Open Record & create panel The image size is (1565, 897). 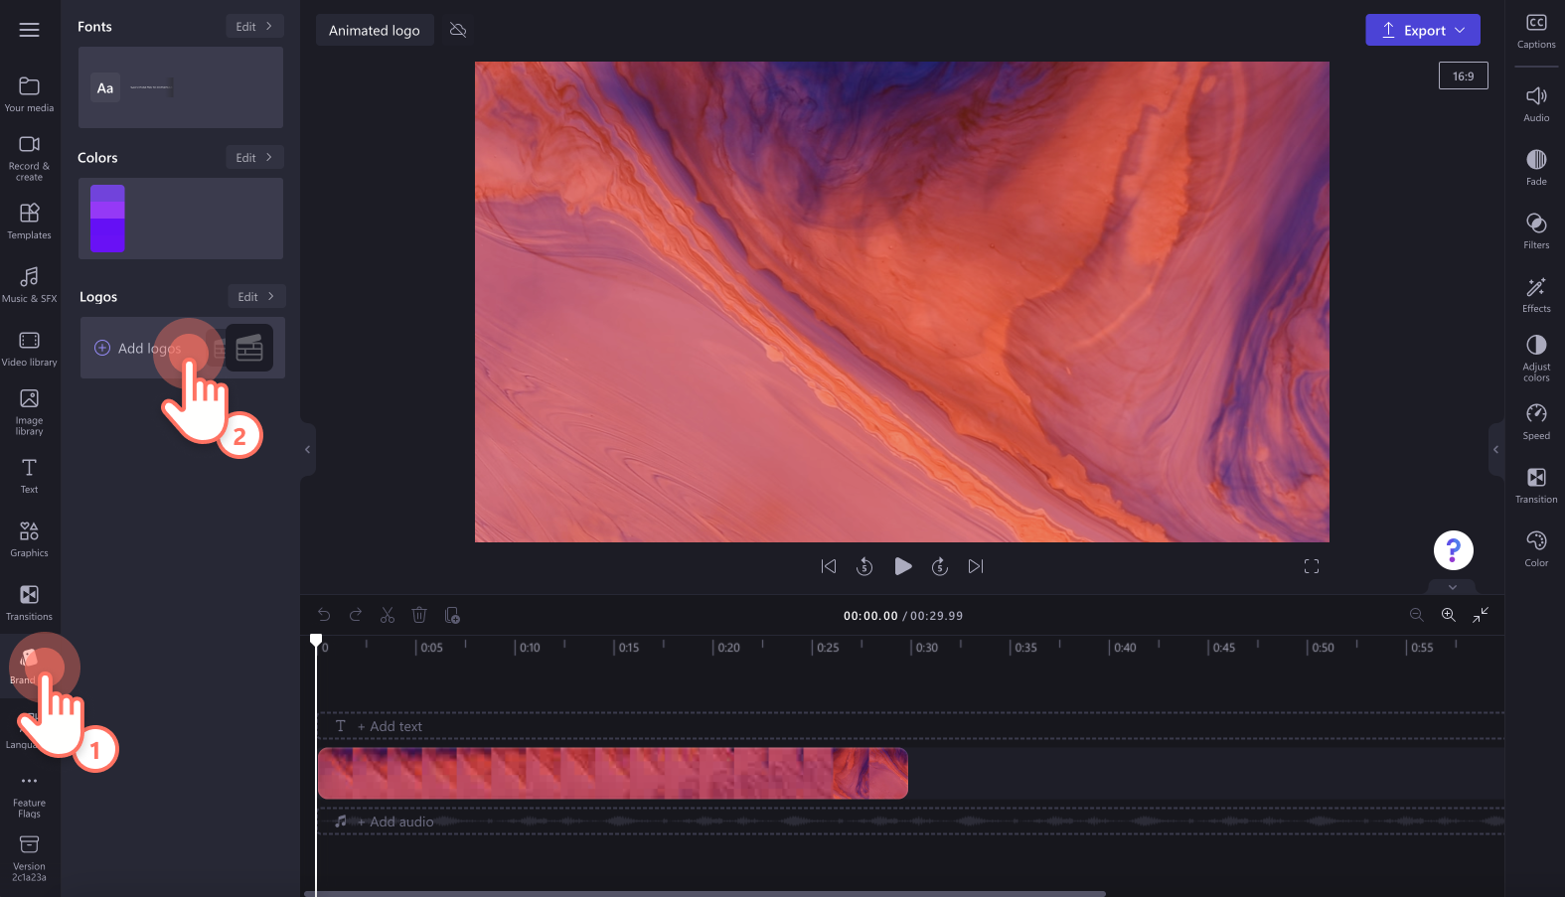click(x=30, y=158)
